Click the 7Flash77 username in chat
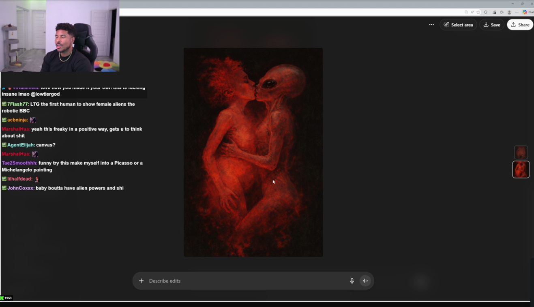 [18, 104]
